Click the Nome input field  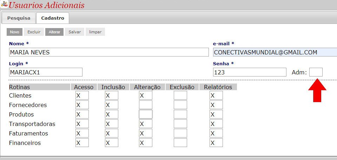[109, 52]
